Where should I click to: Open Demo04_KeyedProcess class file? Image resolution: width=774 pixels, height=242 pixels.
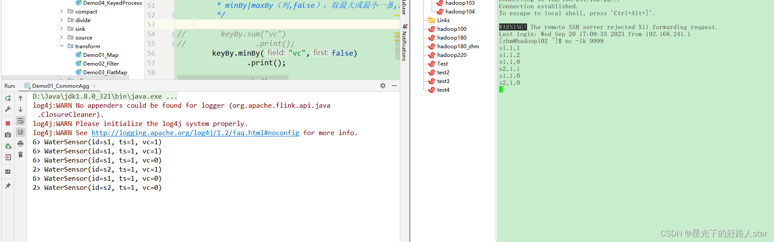(x=112, y=3)
